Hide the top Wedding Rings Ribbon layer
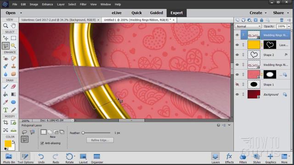The image size is (294, 165). [x=237, y=35]
